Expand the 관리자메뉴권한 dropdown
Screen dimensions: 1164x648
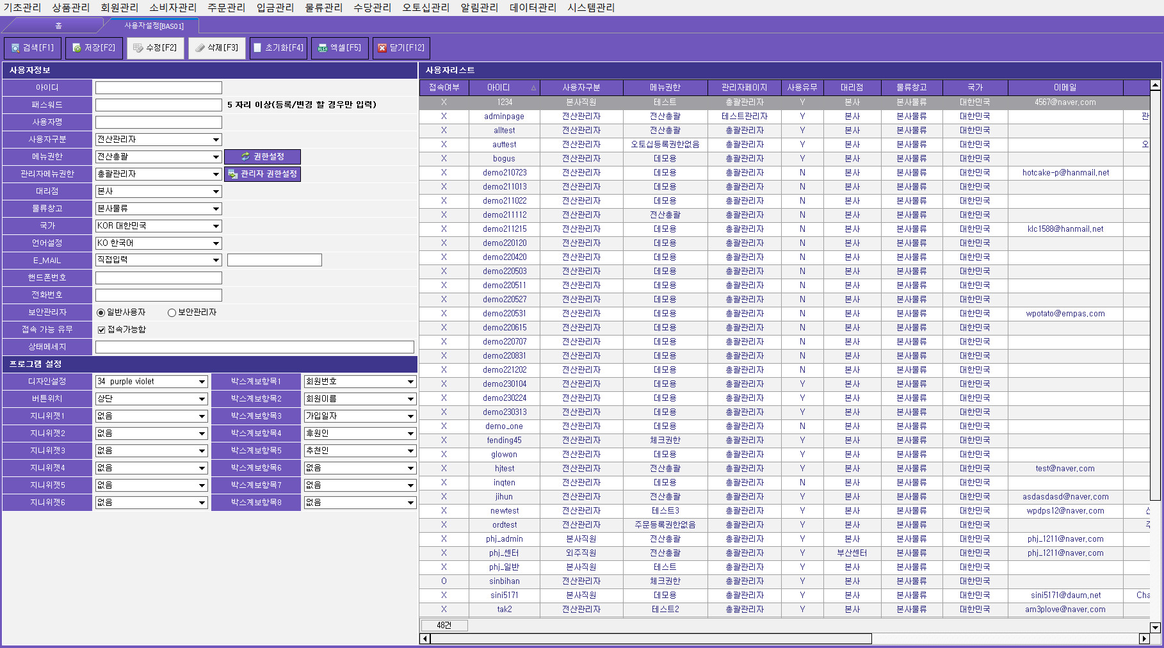point(216,174)
